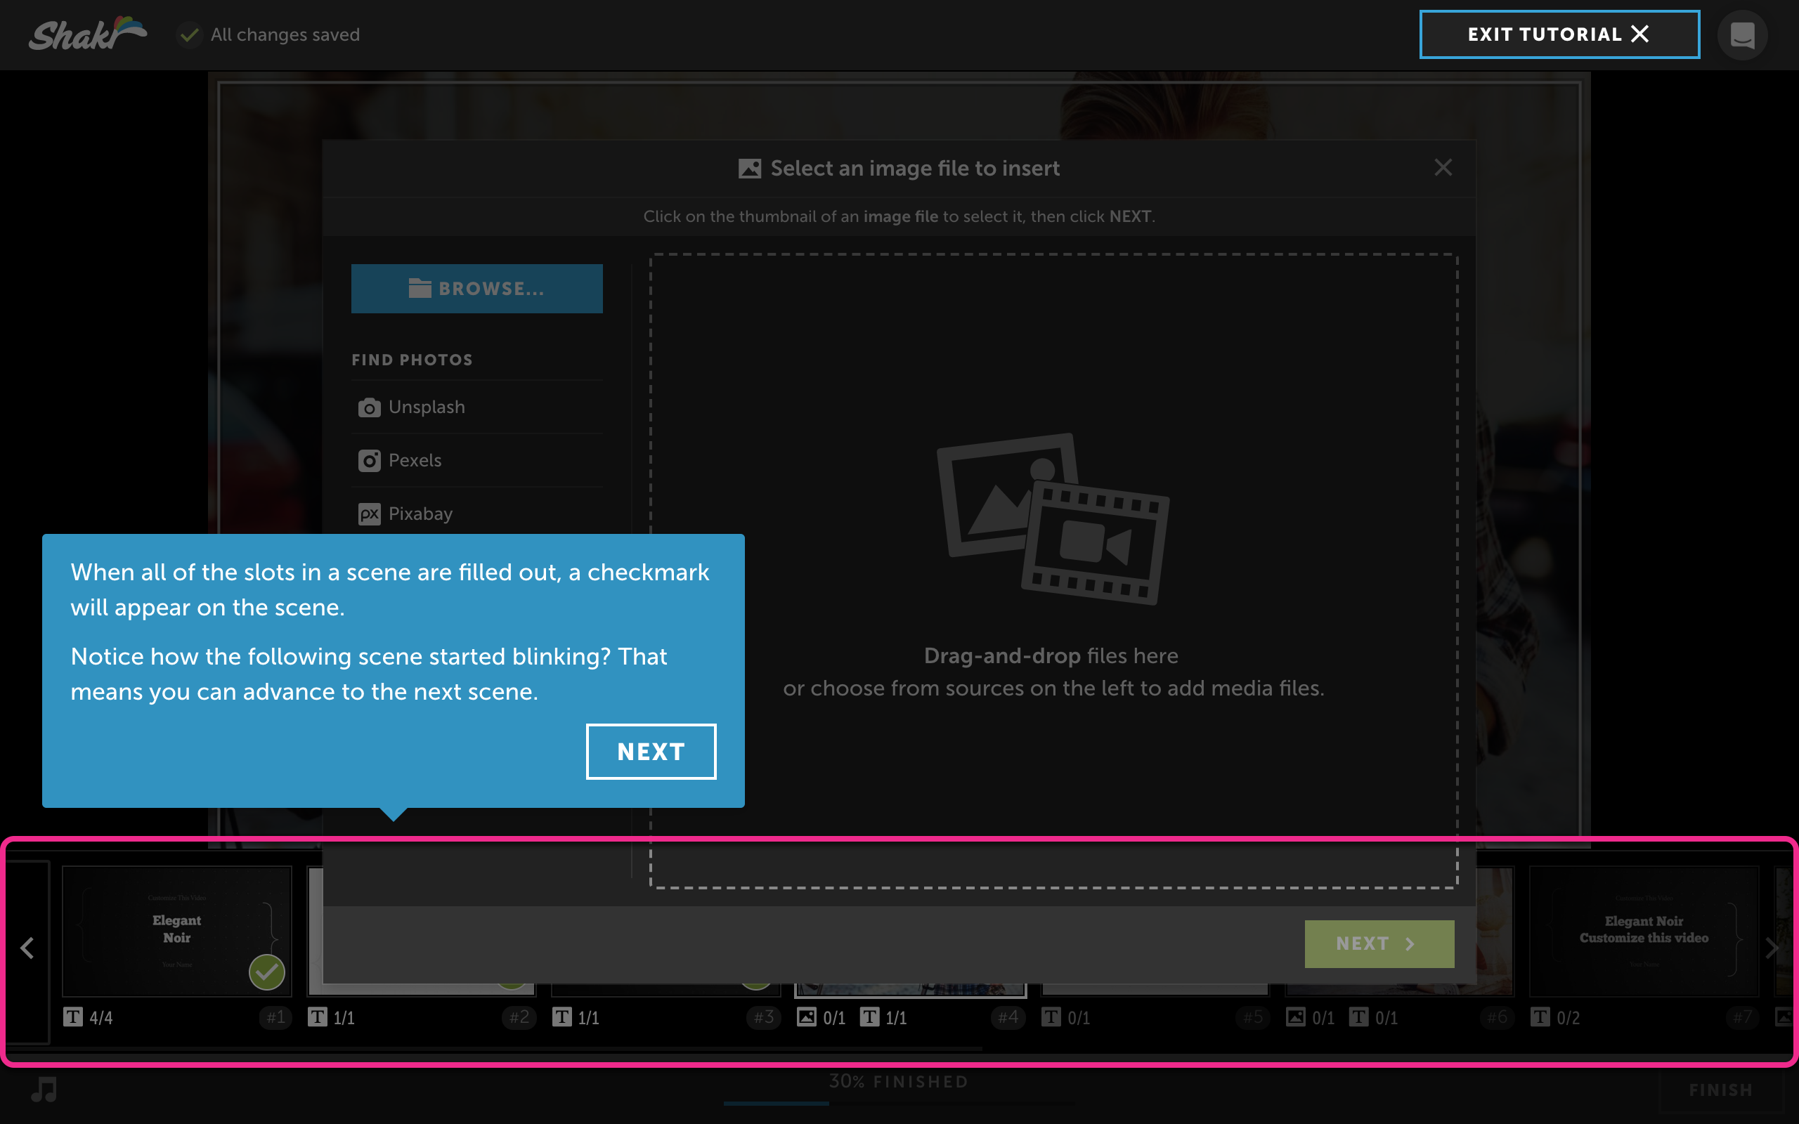Click the Finish button
The width and height of the screenshot is (1799, 1124).
pos(1721,1090)
